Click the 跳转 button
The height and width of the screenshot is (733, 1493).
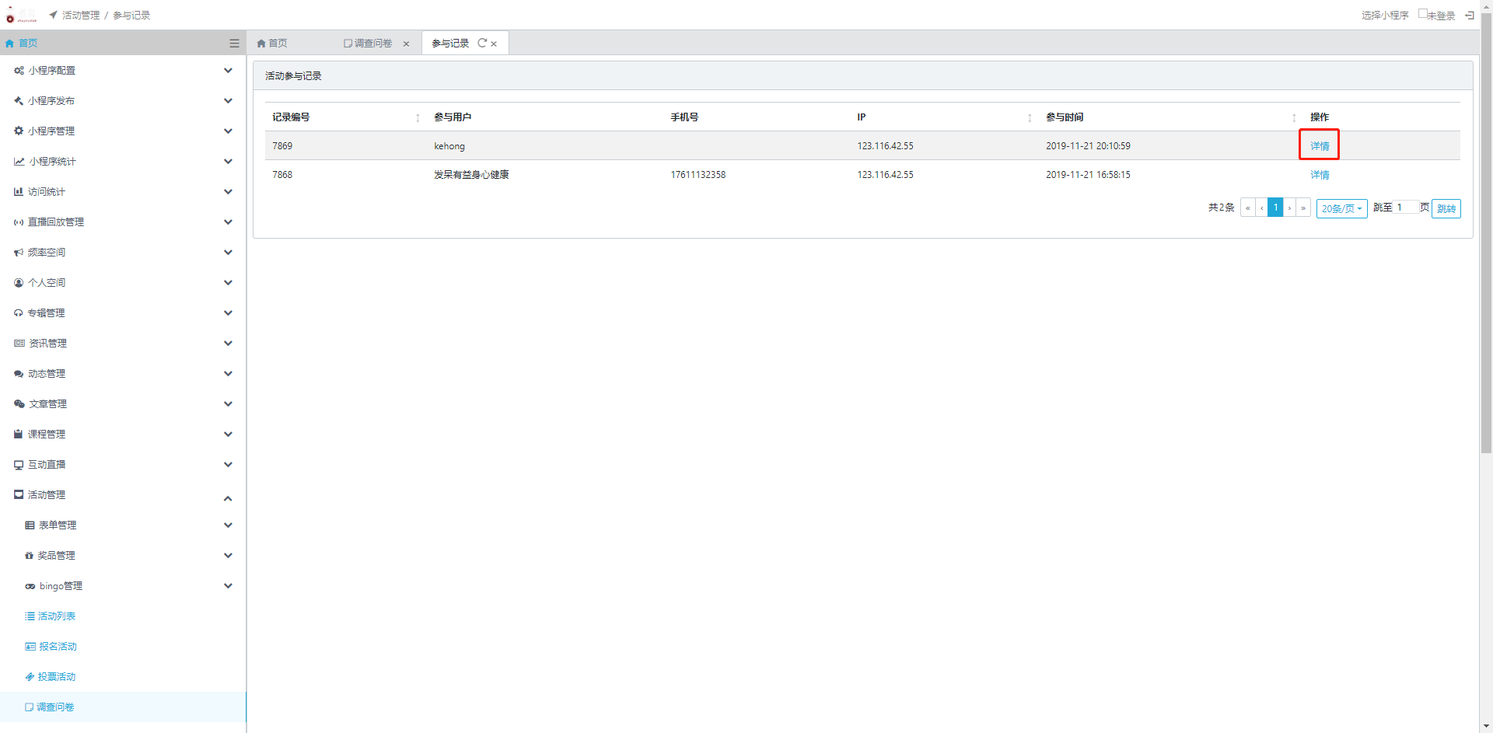(1446, 208)
